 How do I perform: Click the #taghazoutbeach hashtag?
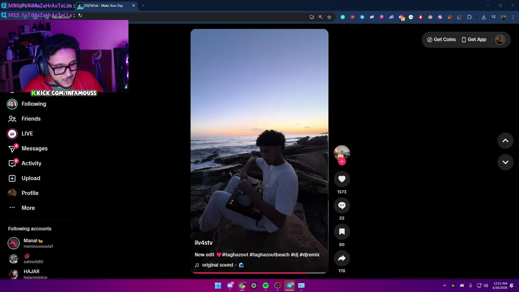[x=269, y=255]
